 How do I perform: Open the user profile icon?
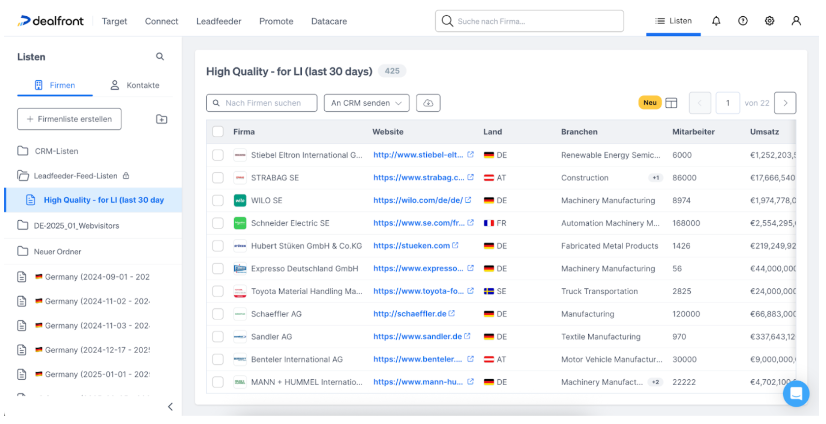[x=796, y=21]
